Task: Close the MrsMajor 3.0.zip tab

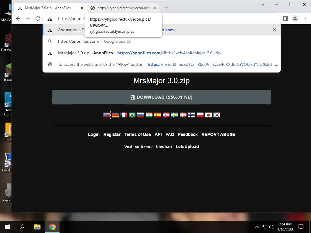Action: [x=82, y=8]
